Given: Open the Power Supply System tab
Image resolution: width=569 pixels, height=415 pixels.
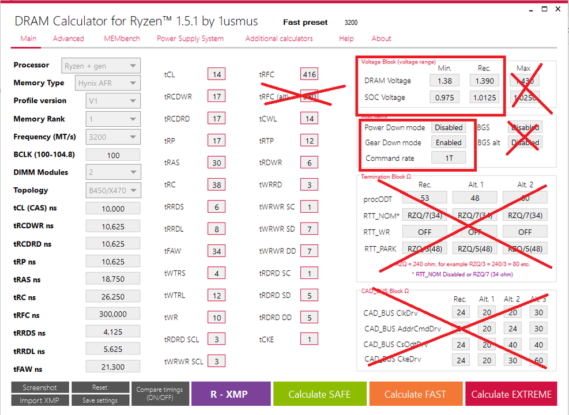Looking at the screenshot, I should 190,39.
